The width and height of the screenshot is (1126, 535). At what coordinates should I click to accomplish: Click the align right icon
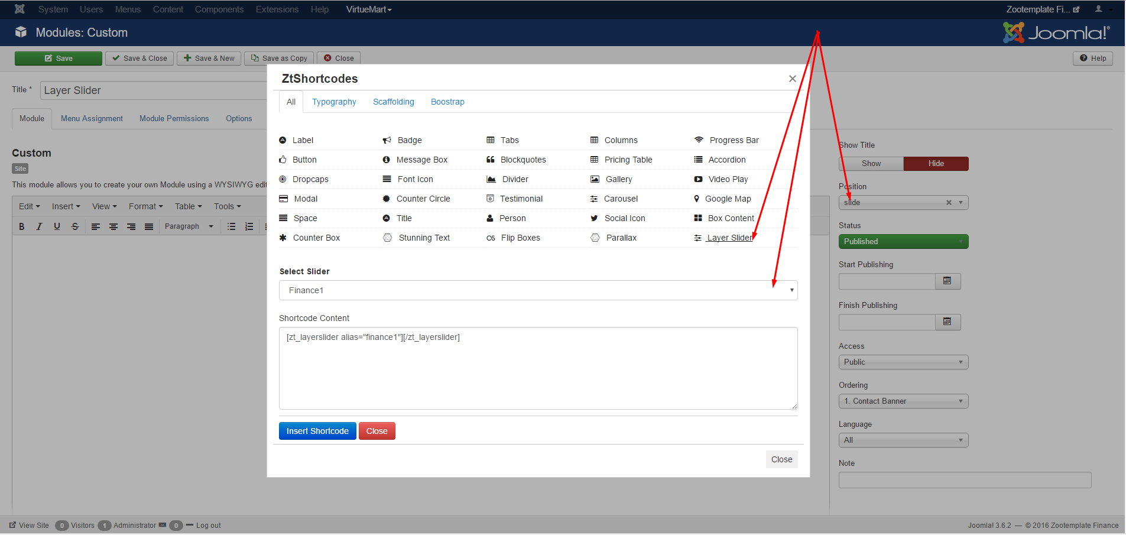pyautogui.click(x=131, y=226)
